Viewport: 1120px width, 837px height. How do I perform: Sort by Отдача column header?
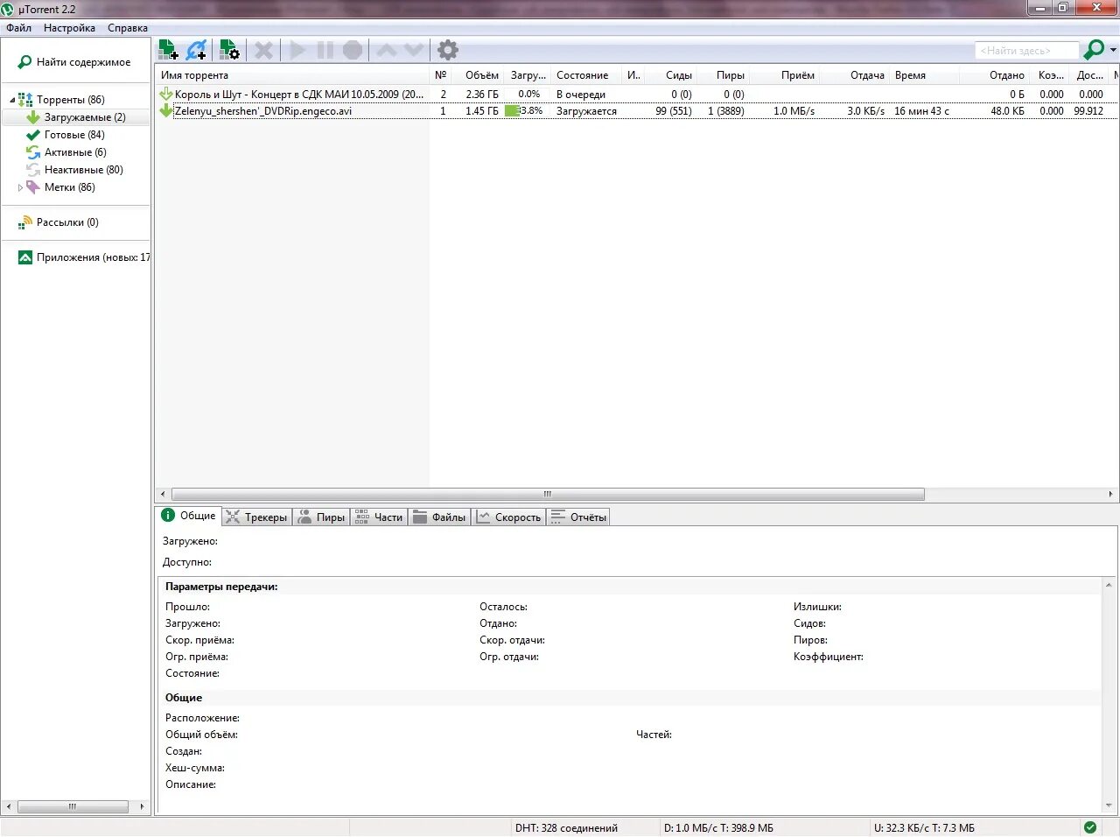855,75
